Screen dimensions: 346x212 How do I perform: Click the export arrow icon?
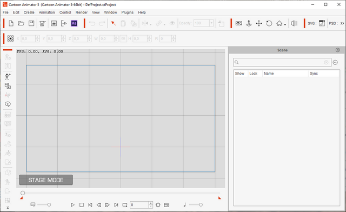[x=64, y=23]
